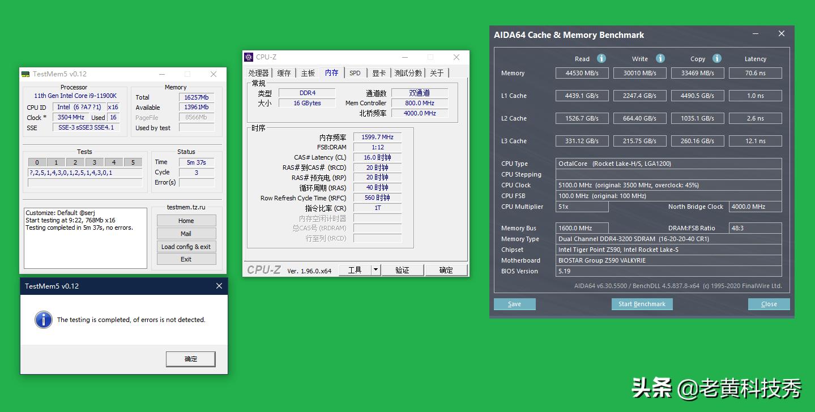This screenshot has height=412, width=815.
Task: Click the DDR4 type field in CPU-Z
Action: click(x=307, y=93)
